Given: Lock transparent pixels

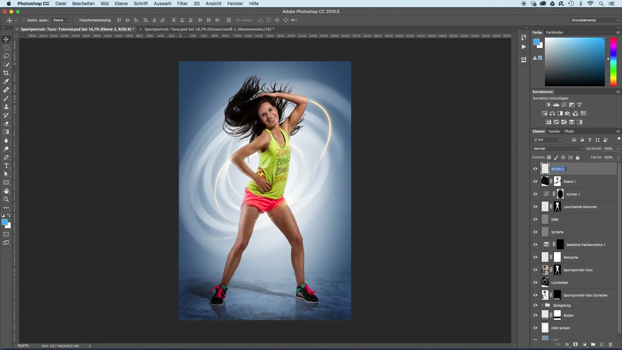Looking at the screenshot, I should coord(549,157).
